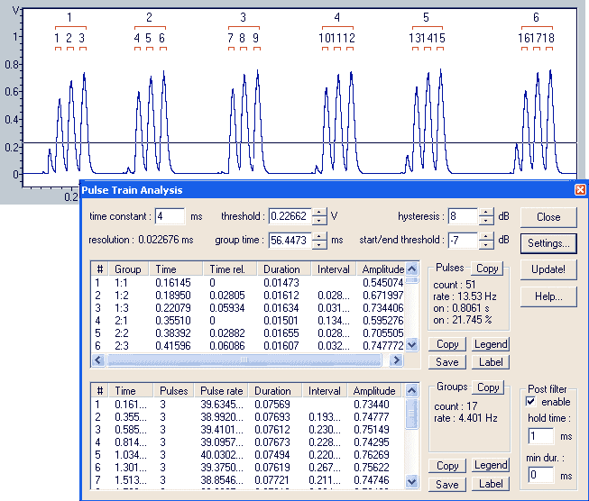
Task: Click pulses table Interval column header
Action: pos(333,269)
